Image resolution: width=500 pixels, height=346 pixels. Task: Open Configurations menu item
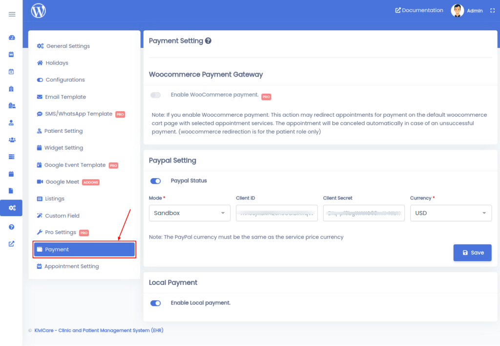[61, 80]
